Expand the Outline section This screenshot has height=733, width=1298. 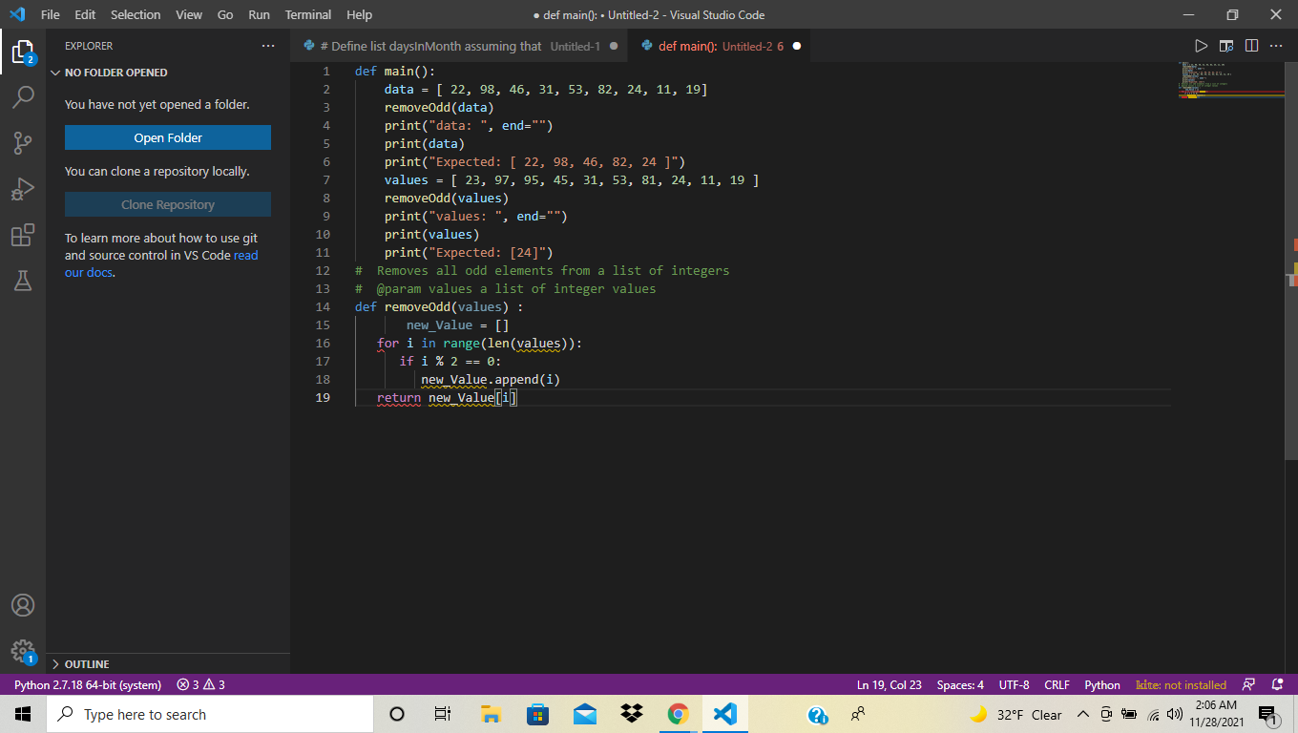86,664
